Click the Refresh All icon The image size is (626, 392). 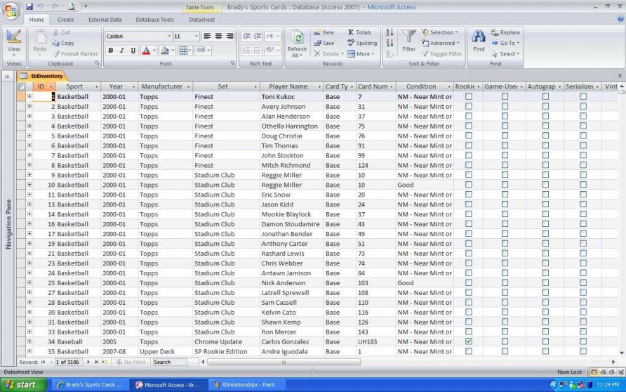tap(297, 39)
